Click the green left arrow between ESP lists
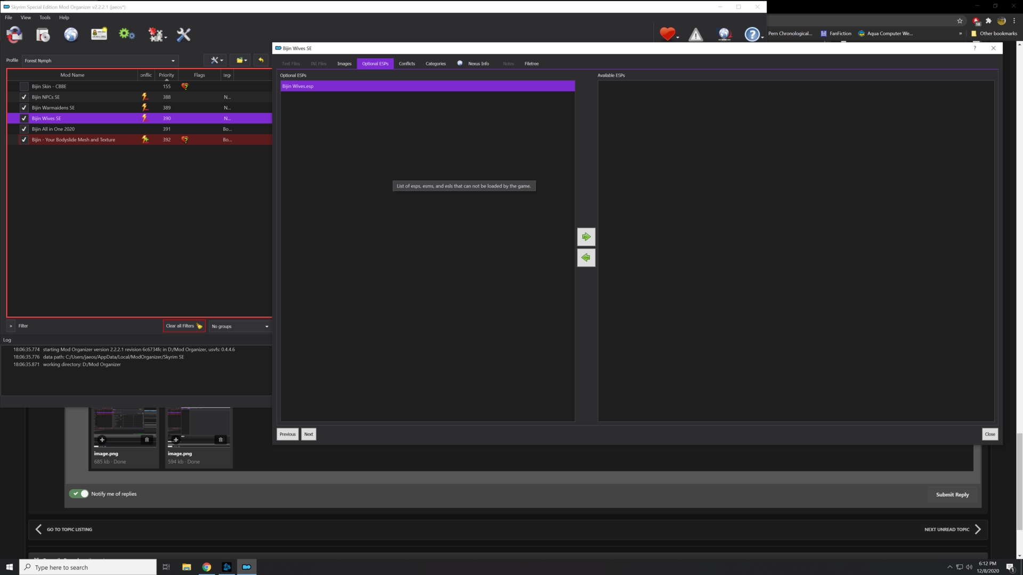This screenshot has width=1023, height=575. [586, 258]
